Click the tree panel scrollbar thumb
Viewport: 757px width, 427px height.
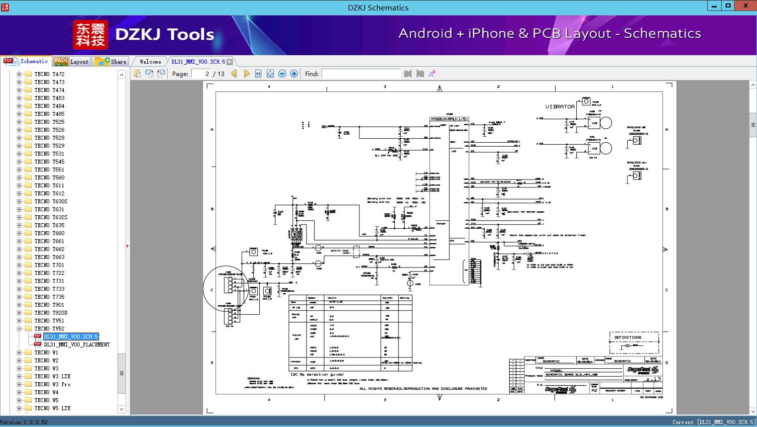[x=121, y=373]
